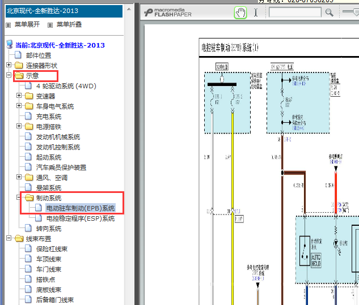
Task: Select 电动驻车制动(EPB)系统 page
Action: (x=81, y=208)
